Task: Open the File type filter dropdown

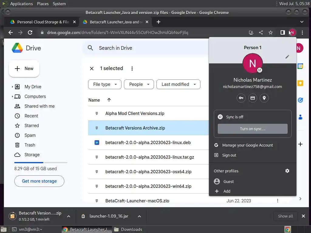Action: (105, 84)
